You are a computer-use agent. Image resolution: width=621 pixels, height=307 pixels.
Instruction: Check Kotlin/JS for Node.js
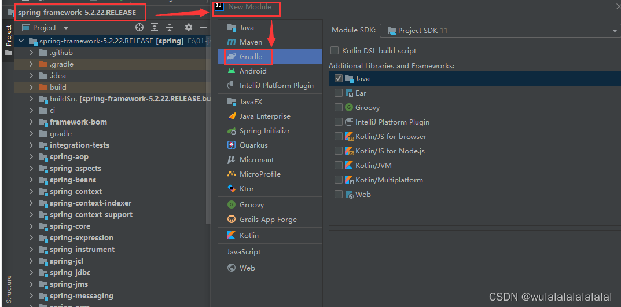[x=338, y=151]
